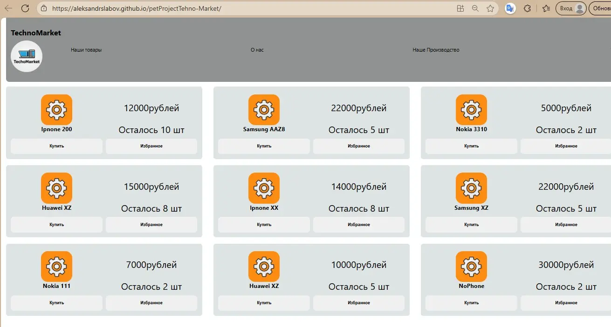Refresh the page with the reload icon

pyautogui.click(x=25, y=8)
